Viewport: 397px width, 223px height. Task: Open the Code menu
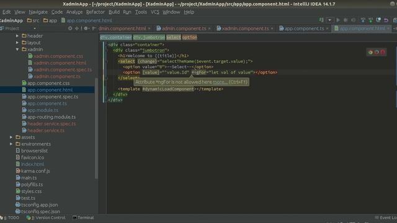pyautogui.click(x=57, y=12)
